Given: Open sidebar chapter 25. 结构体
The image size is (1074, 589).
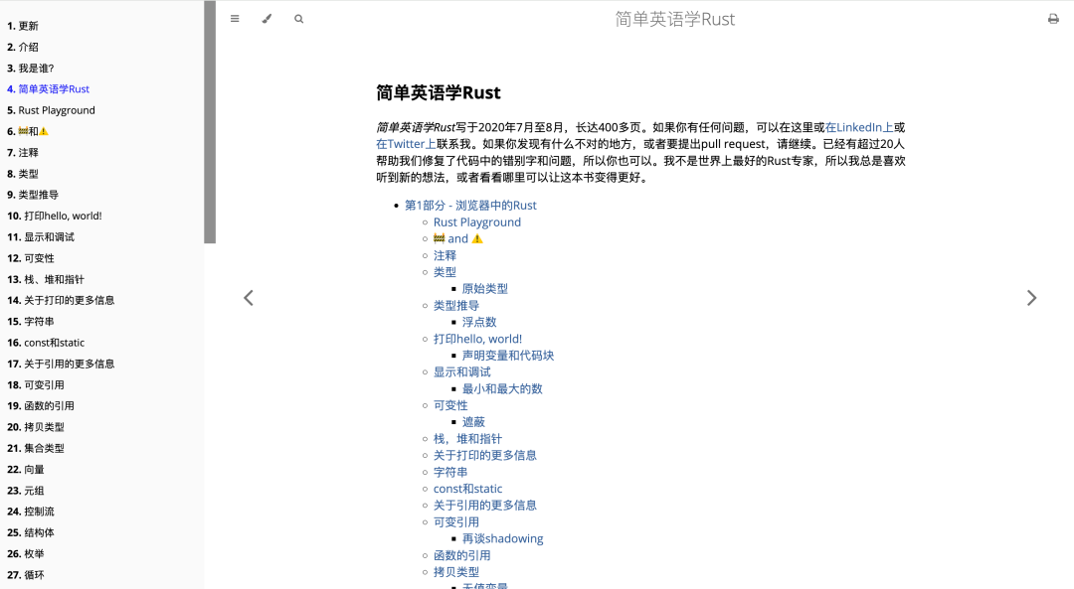Looking at the screenshot, I should click(31, 532).
